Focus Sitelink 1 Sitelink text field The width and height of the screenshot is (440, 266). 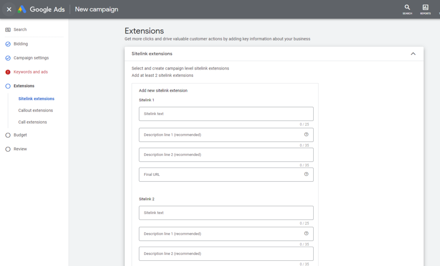(x=226, y=114)
